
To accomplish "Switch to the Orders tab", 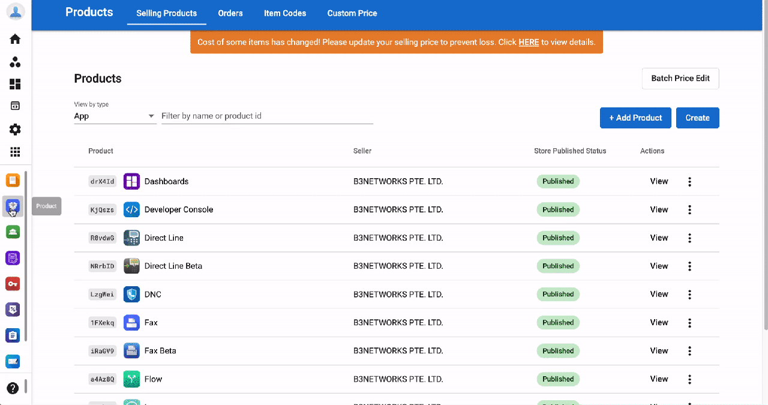I will pos(230,13).
